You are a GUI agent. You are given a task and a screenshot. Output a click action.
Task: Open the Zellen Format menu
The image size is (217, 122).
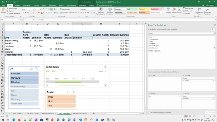coord(179,11)
